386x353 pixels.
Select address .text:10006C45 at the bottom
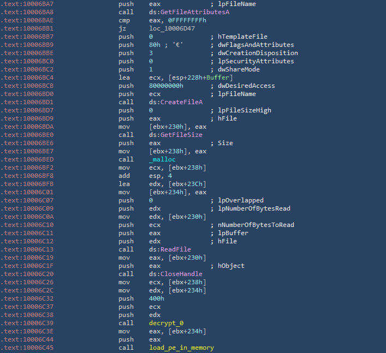(27, 348)
